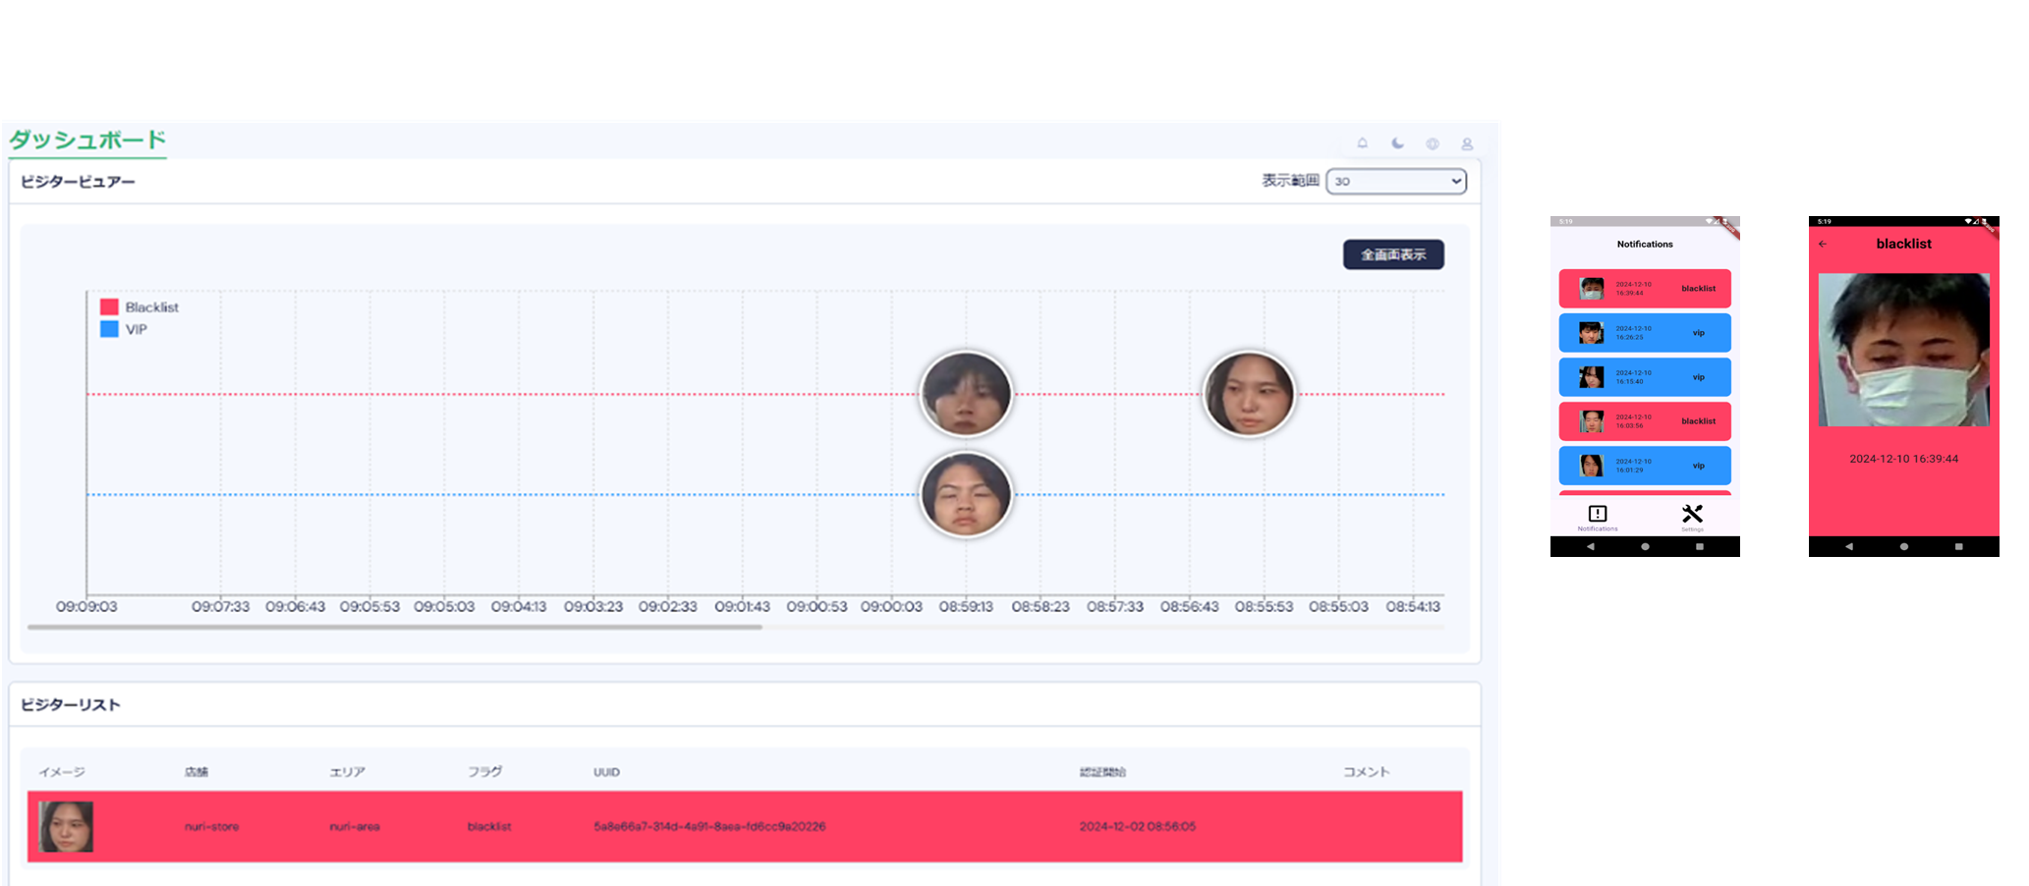
Task: Select the nuri-store blacklist row in visitor list
Action: tap(744, 827)
